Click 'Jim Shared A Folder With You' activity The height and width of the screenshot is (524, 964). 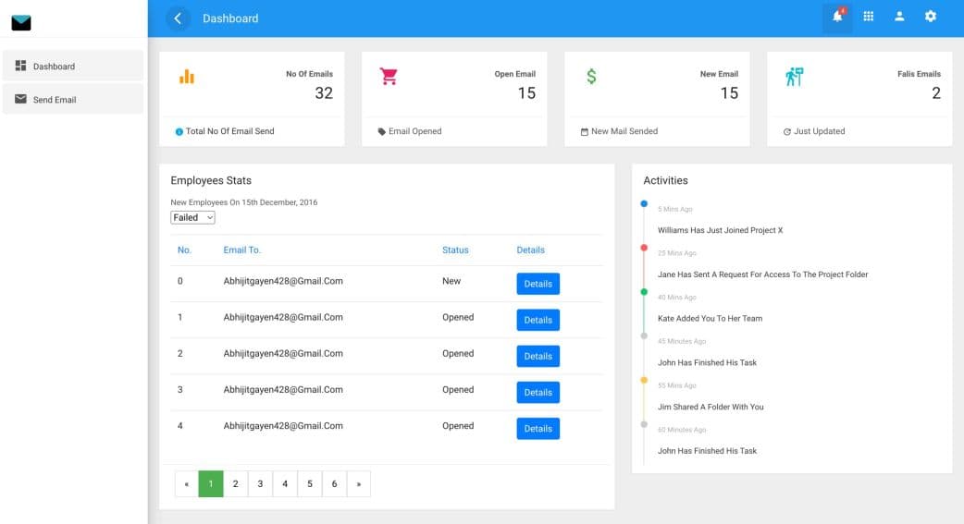point(711,407)
